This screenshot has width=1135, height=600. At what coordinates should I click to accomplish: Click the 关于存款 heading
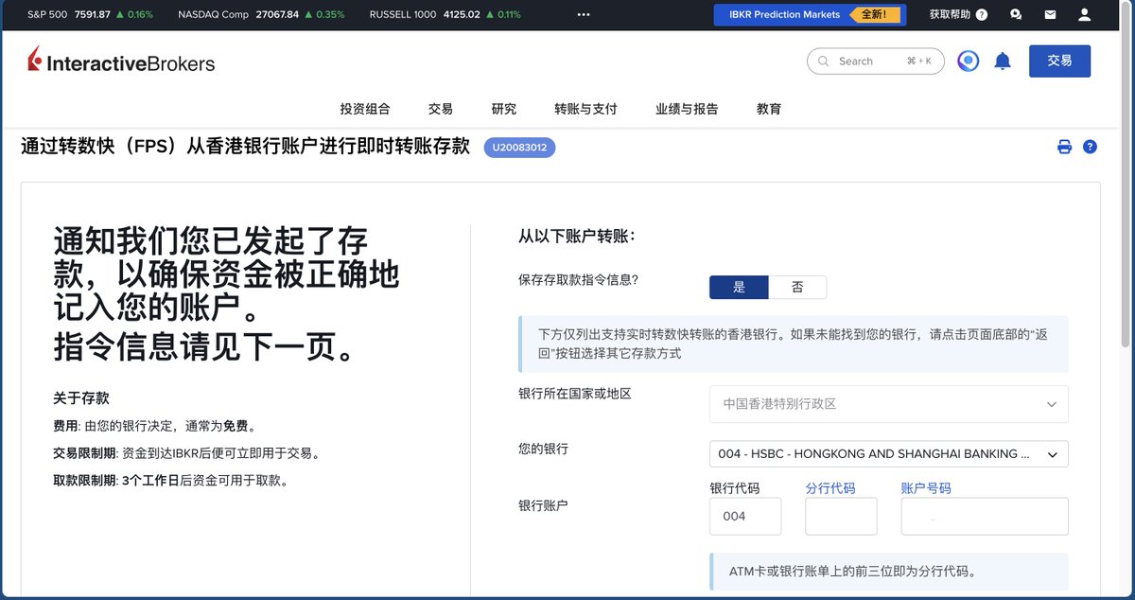point(81,398)
